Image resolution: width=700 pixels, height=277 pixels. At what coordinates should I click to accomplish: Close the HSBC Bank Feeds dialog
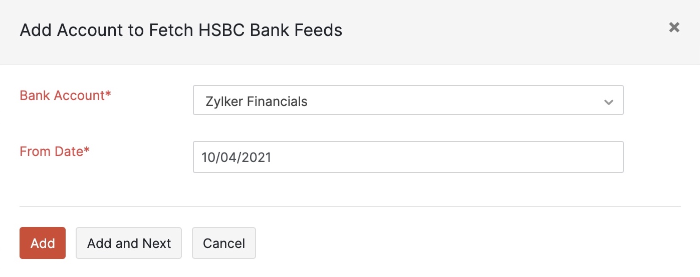[674, 27]
